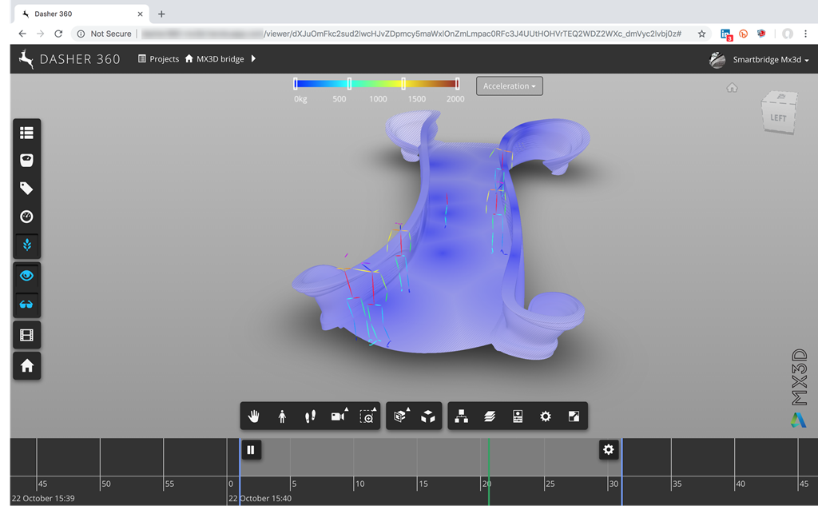818x518 pixels.
Task: Toggle the blue eye visibility button
Action: tap(26, 276)
